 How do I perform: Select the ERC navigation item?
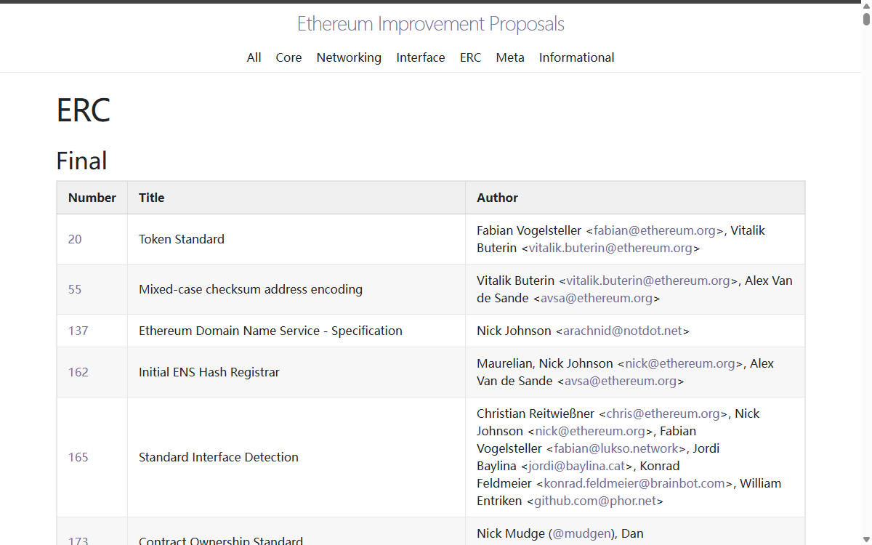click(470, 57)
